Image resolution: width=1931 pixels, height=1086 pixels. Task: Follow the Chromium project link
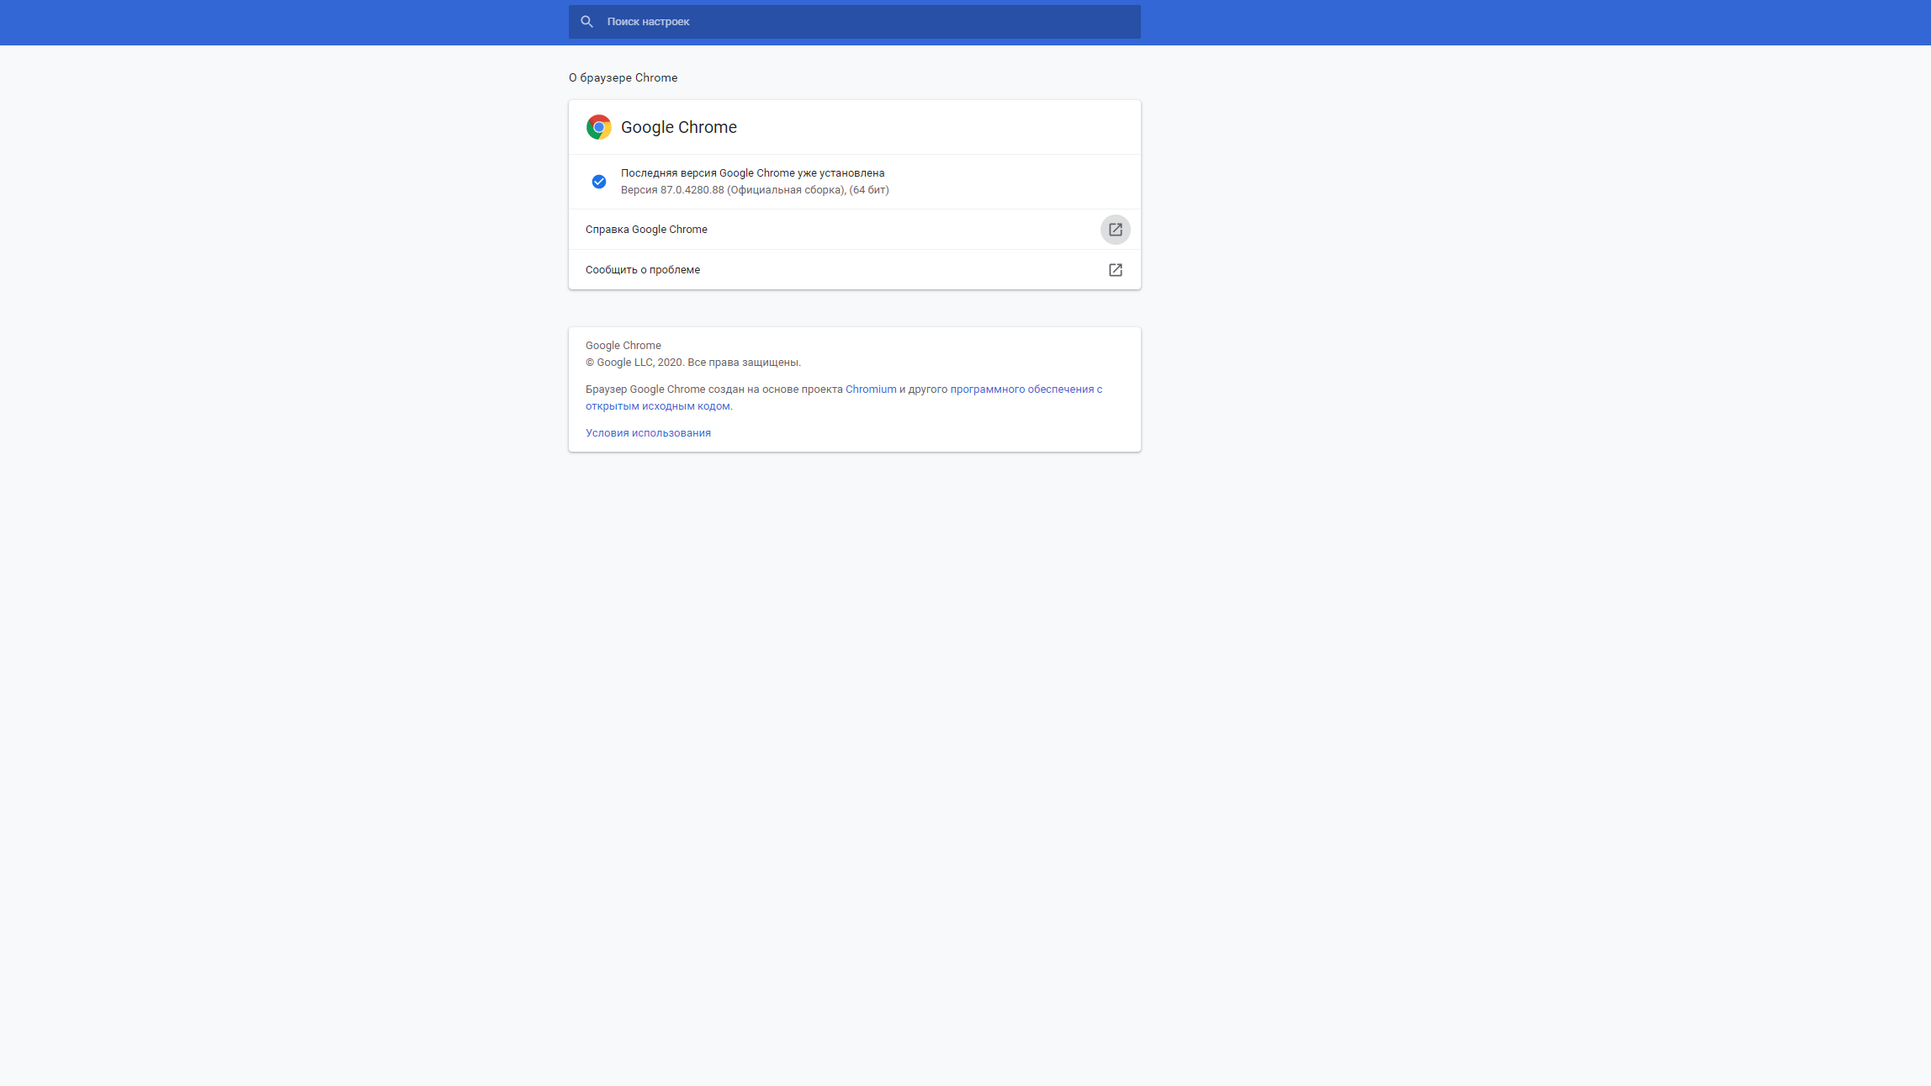pos(871,389)
